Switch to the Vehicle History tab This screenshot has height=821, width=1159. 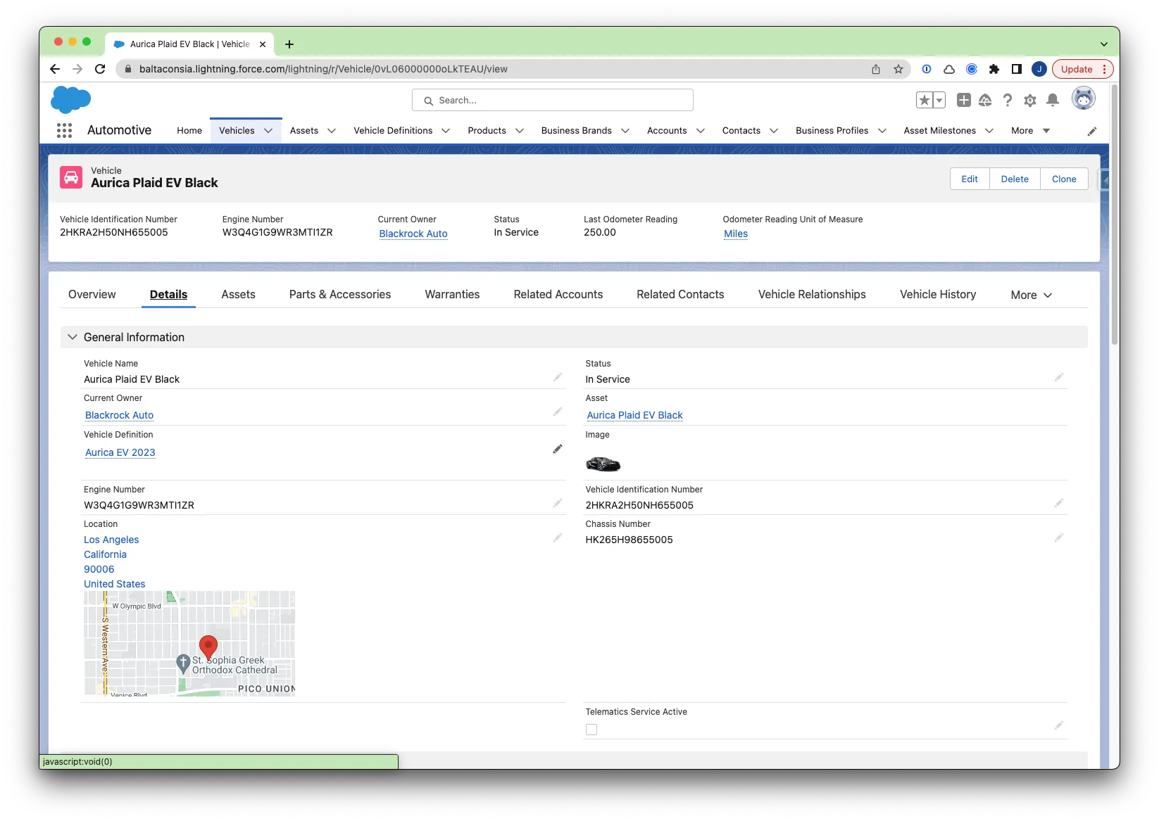click(x=937, y=295)
